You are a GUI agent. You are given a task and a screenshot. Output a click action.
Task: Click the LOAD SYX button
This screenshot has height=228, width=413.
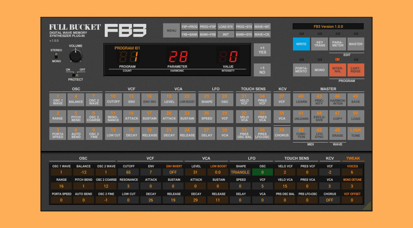pos(226,27)
